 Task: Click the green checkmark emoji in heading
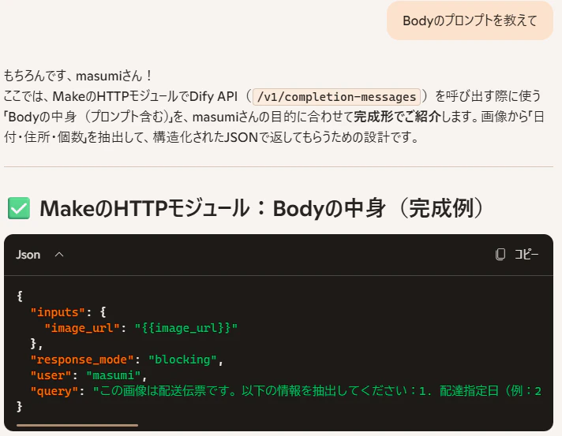point(19,208)
